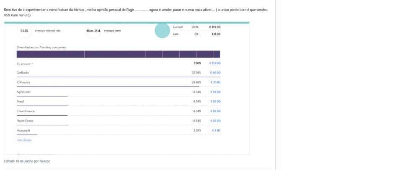Click the Creamfinance lending company name
419x170 pixels.
(25, 111)
